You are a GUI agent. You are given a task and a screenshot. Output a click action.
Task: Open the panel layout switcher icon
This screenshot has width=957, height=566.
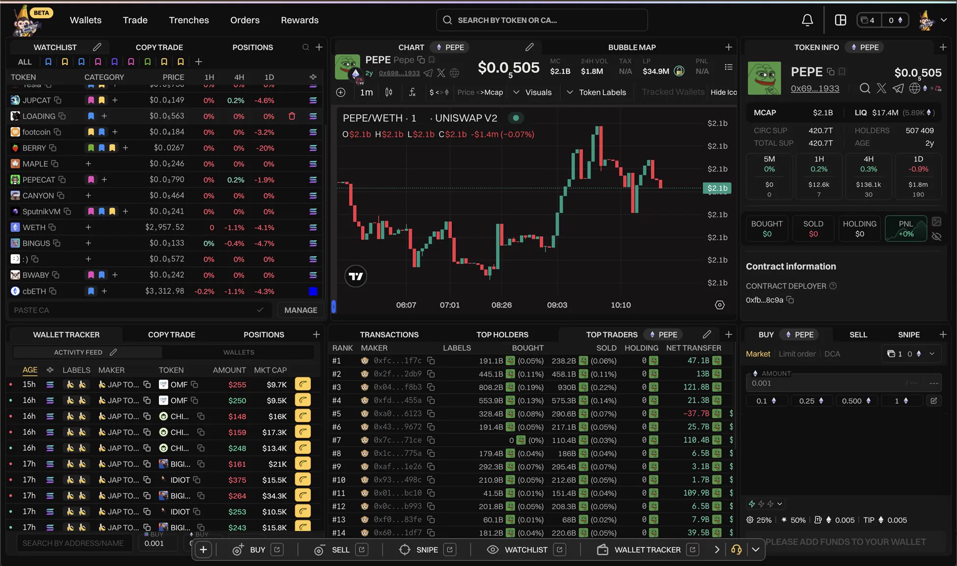coord(841,20)
